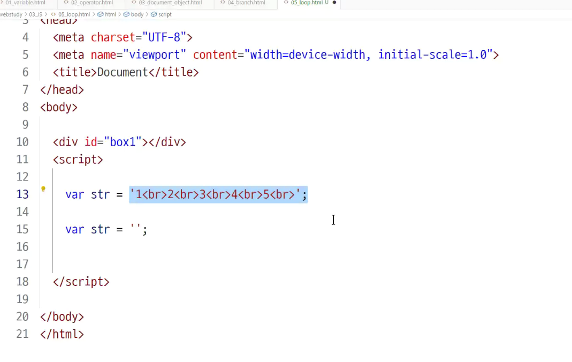Click line number 13 in gutter
The height and width of the screenshot is (362, 572).
pyautogui.click(x=22, y=194)
